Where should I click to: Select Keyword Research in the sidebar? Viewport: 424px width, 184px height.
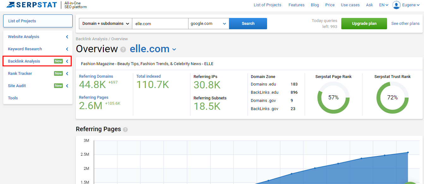25,49
